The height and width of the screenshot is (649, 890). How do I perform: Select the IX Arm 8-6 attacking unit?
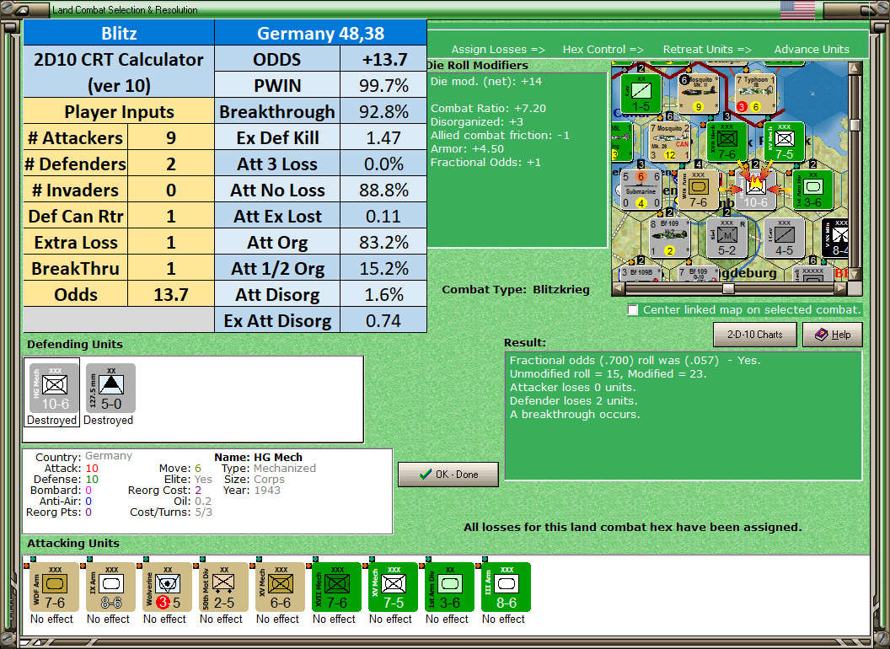coord(110,587)
